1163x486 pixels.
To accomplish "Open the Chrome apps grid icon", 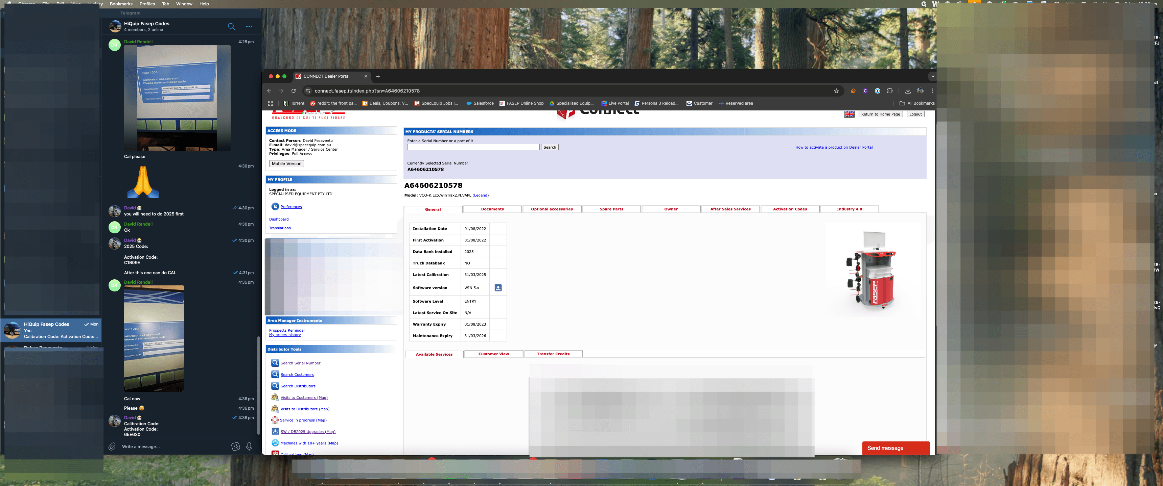I will tap(271, 103).
